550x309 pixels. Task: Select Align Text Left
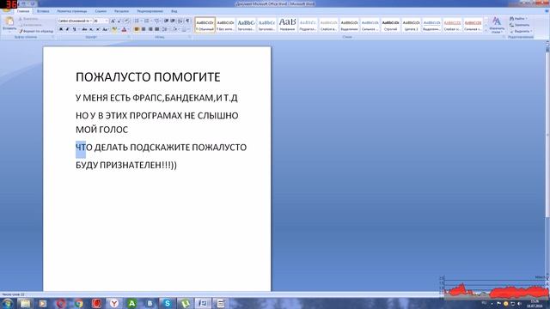[137, 29]
